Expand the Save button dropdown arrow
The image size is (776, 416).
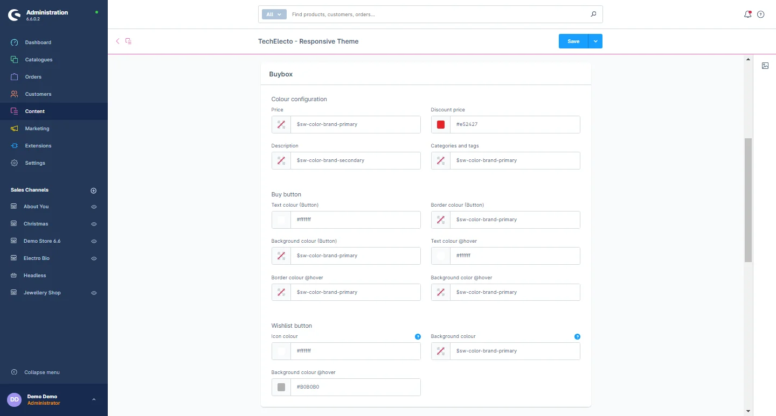[x=595, y=41]
